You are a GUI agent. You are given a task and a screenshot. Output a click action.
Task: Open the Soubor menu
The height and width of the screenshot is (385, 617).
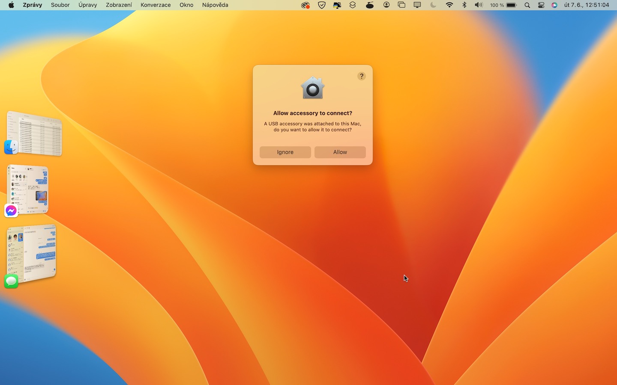point(60,5)
